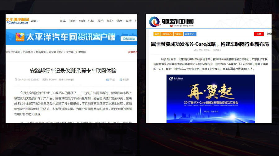The height and width of the screenshot is (156, 279).
Task: Click the red 优惠养车 link
Action: [x=132, y=52]
